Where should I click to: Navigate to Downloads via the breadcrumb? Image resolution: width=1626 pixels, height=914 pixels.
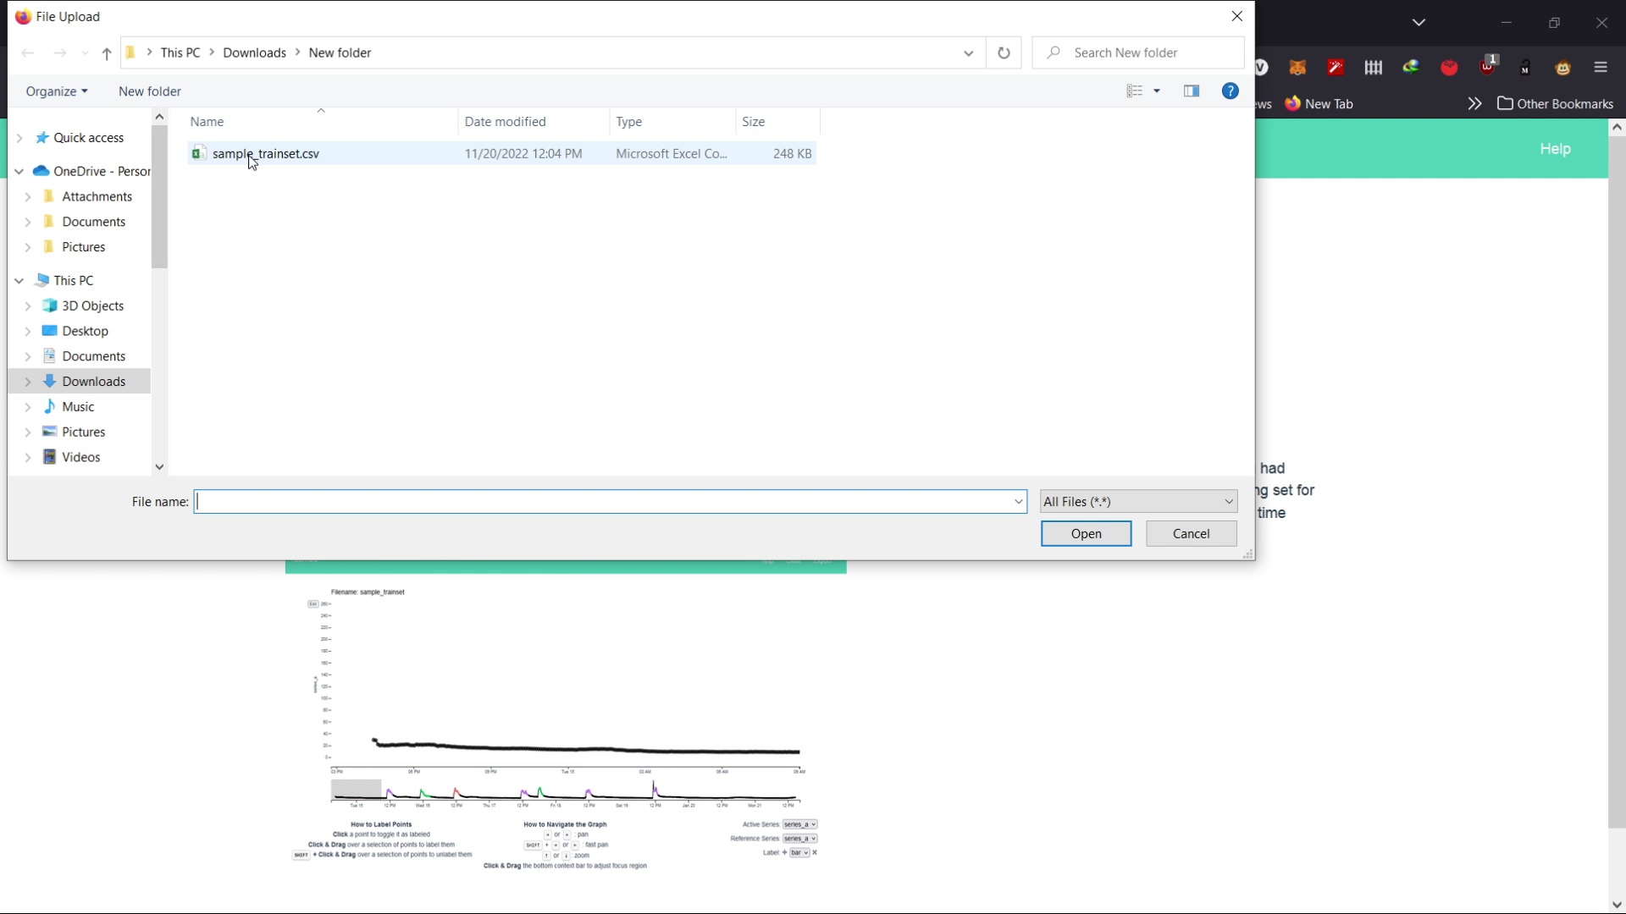pos(254,52)
